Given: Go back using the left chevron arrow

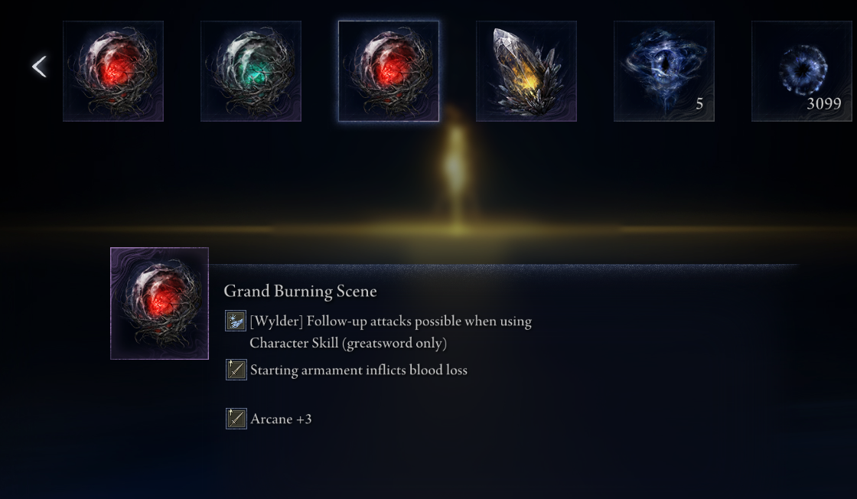Looking at the screenshot, I should click(39, 67).
